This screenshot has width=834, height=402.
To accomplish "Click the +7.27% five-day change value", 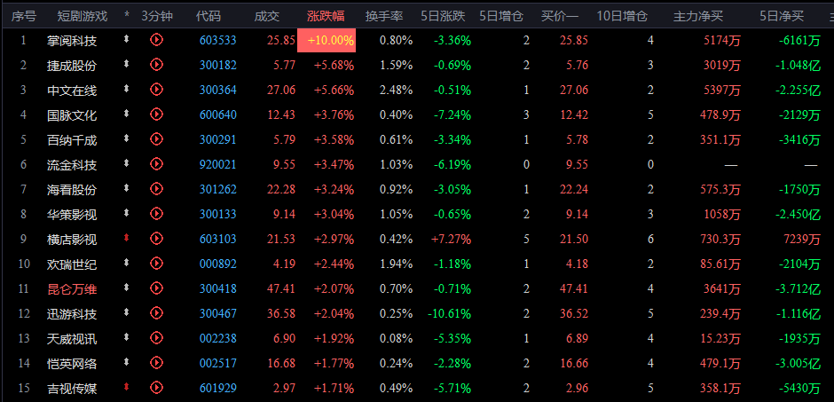I will tap(450, 240).
